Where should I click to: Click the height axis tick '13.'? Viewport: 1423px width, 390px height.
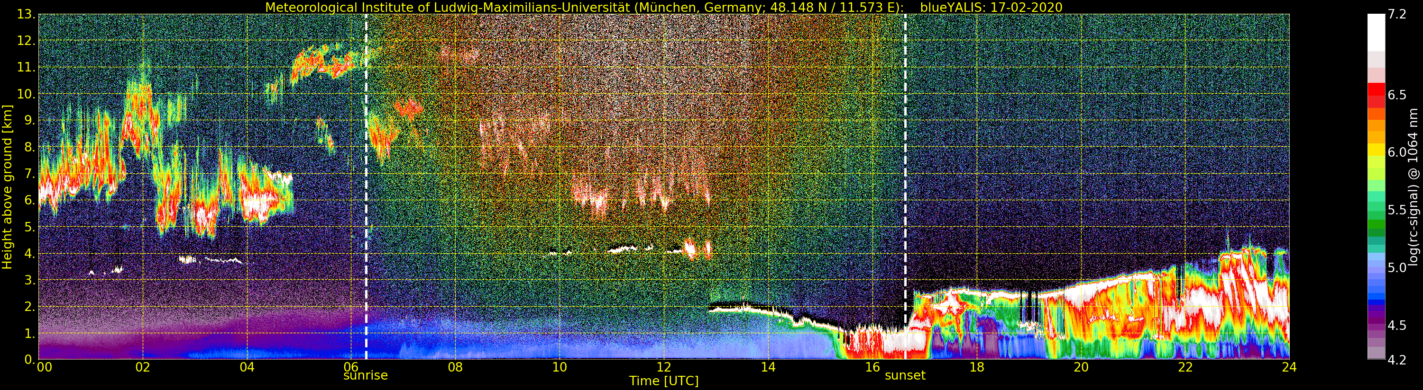pyautogui.click(x=26, y=14)
